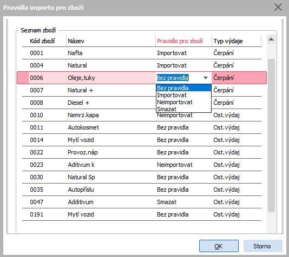The width and height of the screenshot is (289, 257).
Task: Pick Smazat option in the dropdown list
Action: click(183, 109)
